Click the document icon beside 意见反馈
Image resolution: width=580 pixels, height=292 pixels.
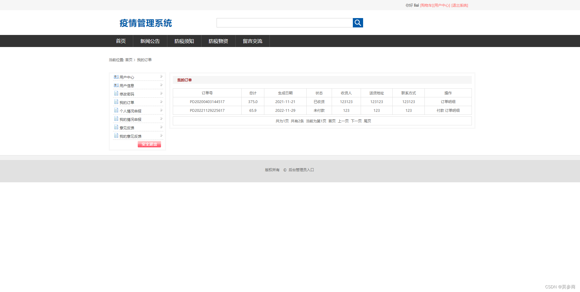(x=116, y=127)
